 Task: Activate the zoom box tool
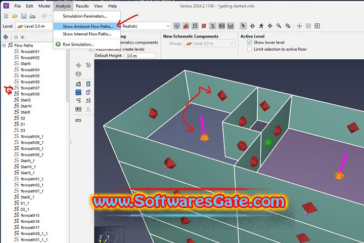tap(288, 26)
